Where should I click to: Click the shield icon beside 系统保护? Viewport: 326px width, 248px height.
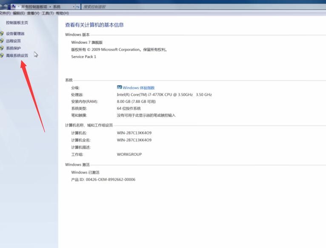2,48
